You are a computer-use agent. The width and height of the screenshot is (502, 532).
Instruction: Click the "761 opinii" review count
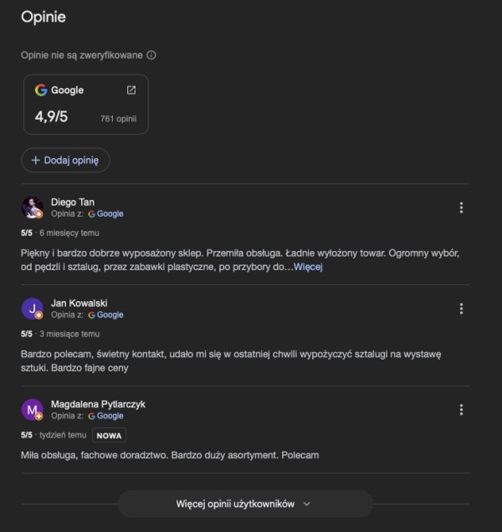coord(118,119)
